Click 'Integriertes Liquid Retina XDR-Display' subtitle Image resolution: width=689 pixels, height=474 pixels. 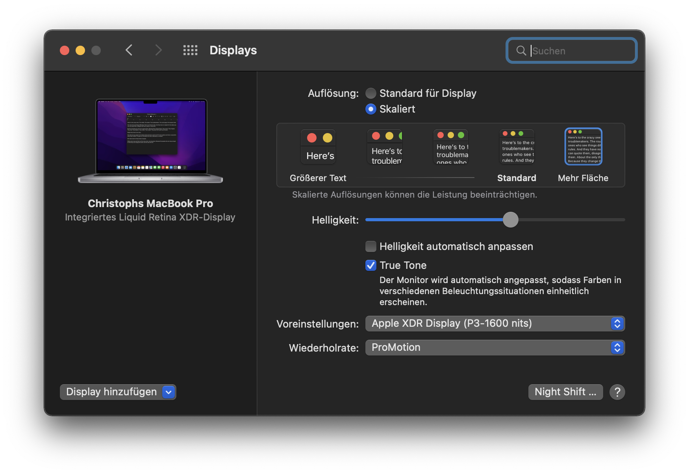(150, 217)
